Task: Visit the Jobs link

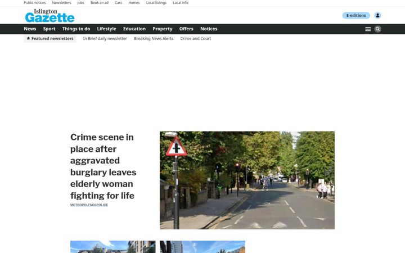Action: (x=80, y=3)
